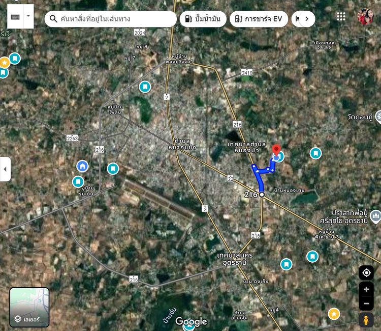Zoom out with the minus button
381x331 pixels.
pyautogui.click(x=366, y=303)
